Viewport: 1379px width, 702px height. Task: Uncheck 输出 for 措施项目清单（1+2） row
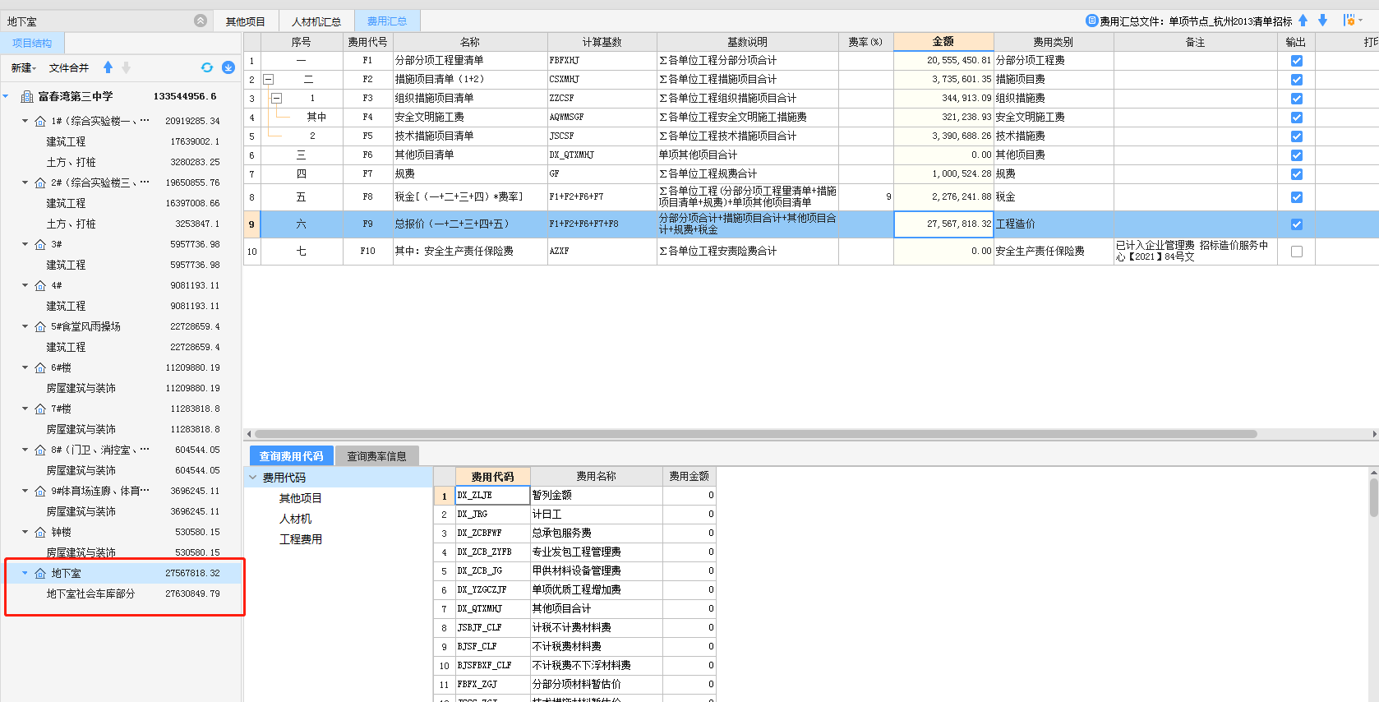(1297, 80)
